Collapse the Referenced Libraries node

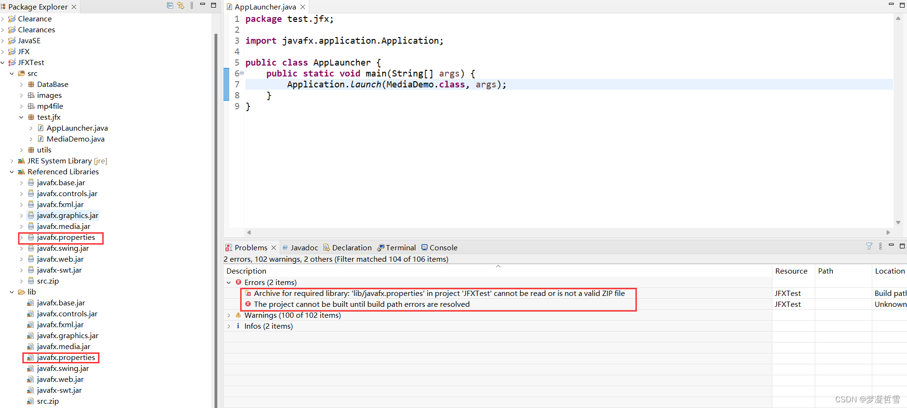pos(12,171)
